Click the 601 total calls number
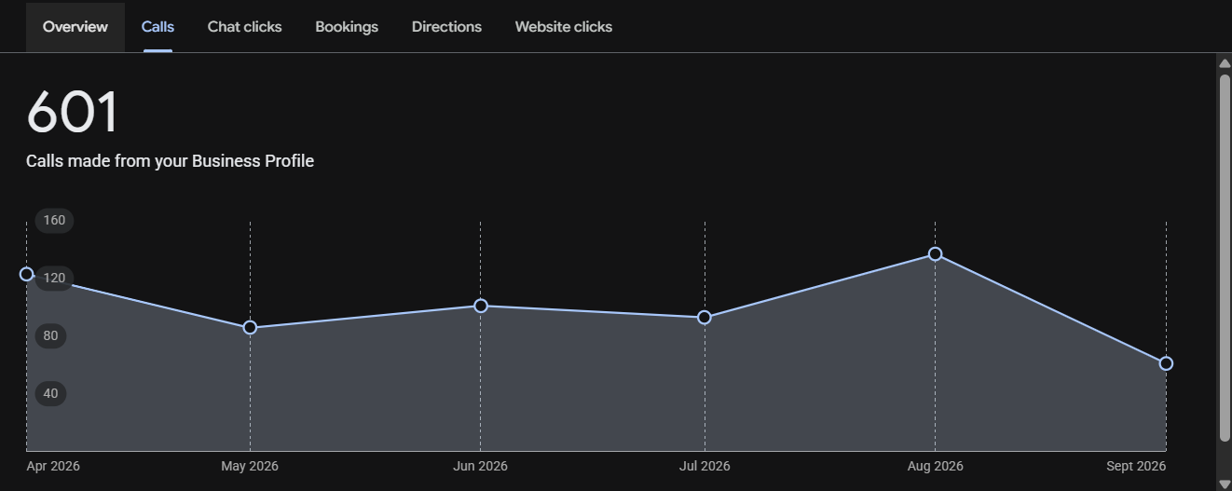This screenshot has width=1232, height=491. tap(73, 113)
